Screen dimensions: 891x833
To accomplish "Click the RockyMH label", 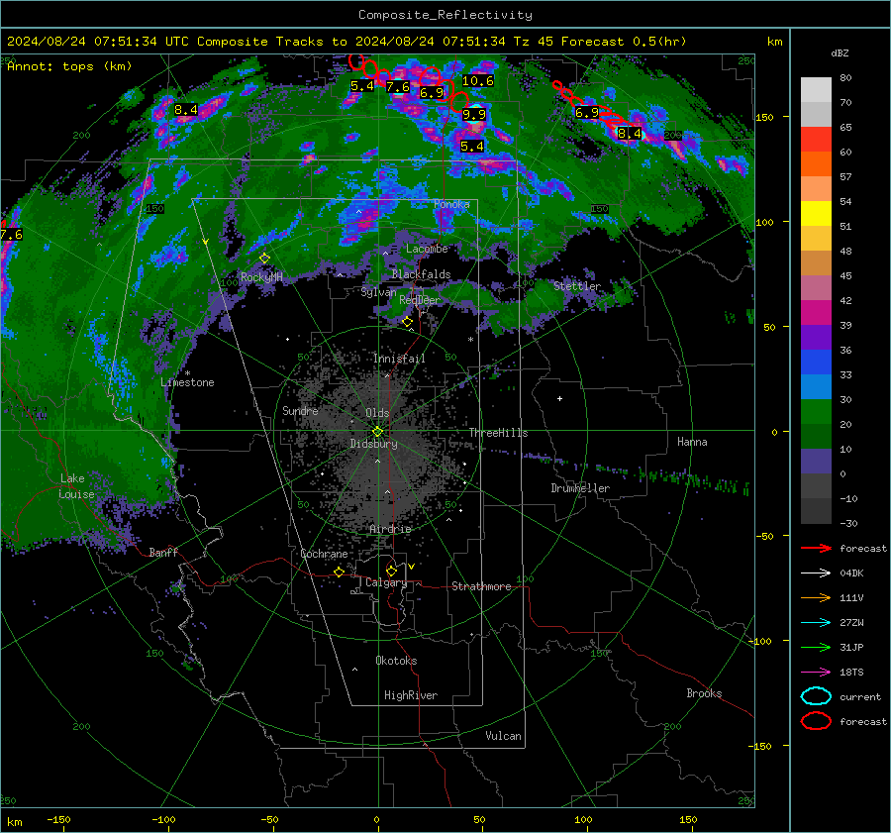I will pyautogui.click(x=261, y=277).
